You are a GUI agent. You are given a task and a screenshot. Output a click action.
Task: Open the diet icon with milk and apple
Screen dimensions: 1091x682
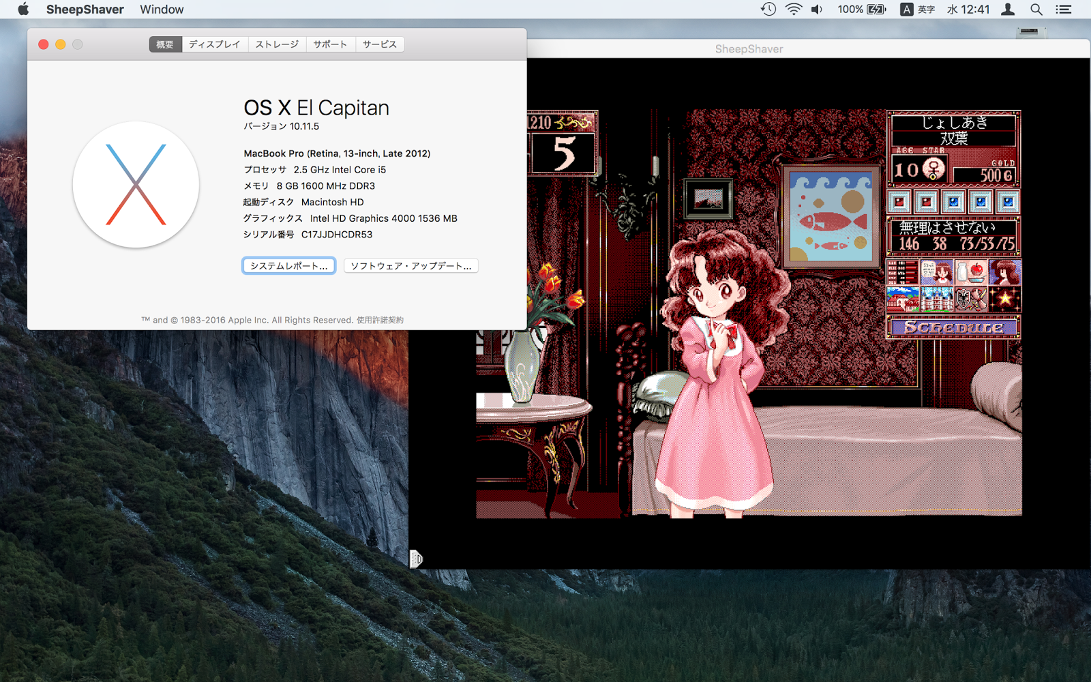coord(971,272)
